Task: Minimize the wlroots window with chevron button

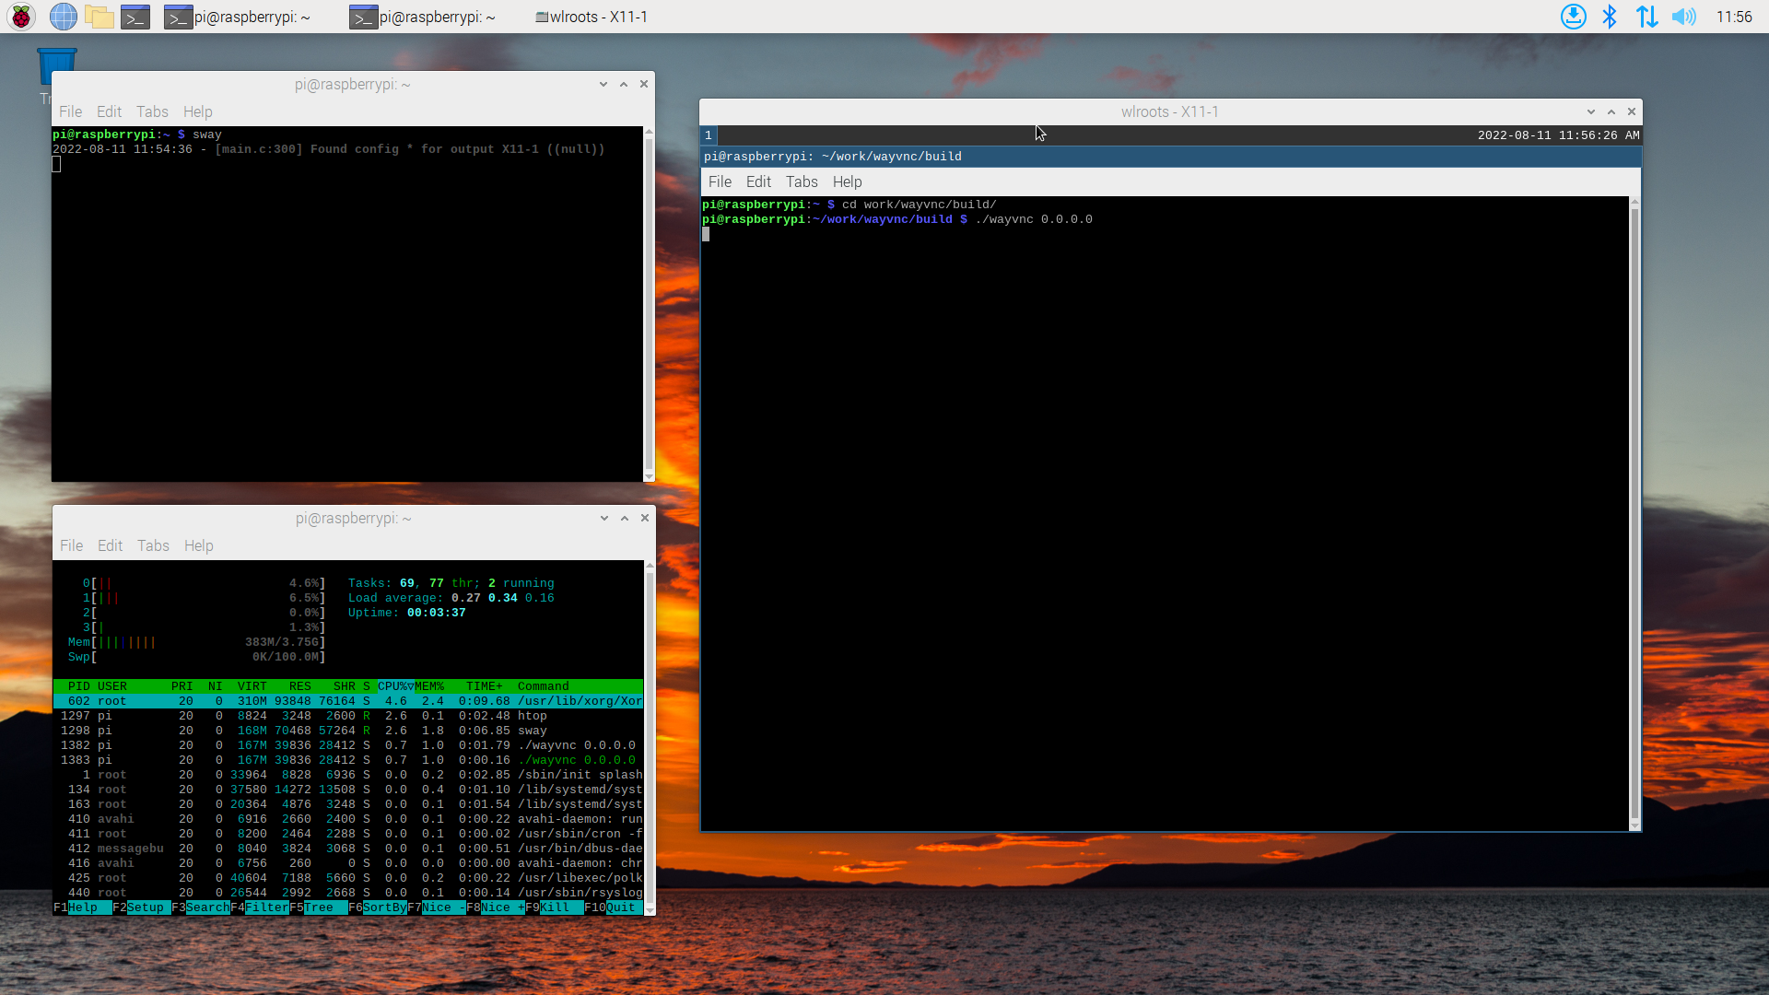Action: click(x=1591, y=111)
